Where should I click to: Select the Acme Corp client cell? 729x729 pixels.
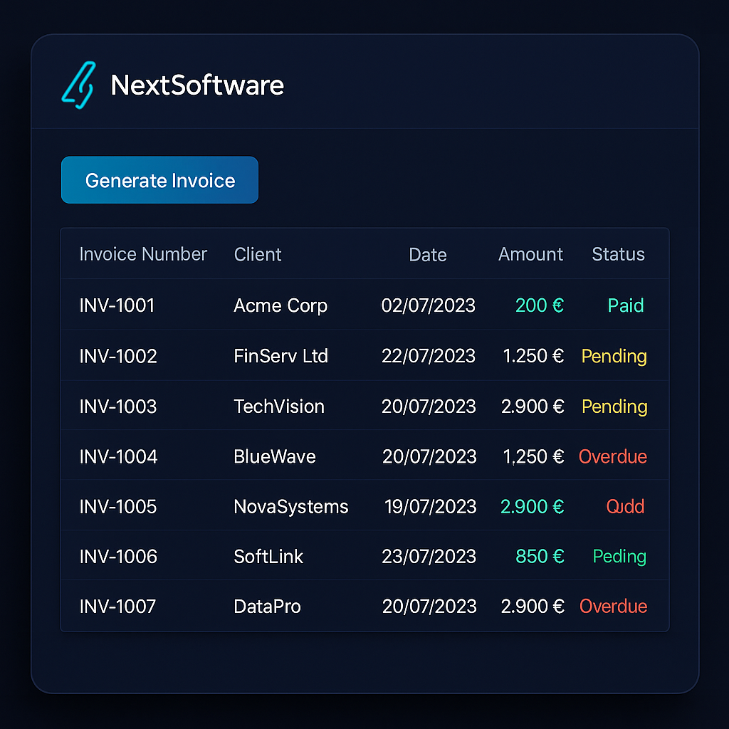(x=280, y=305)
